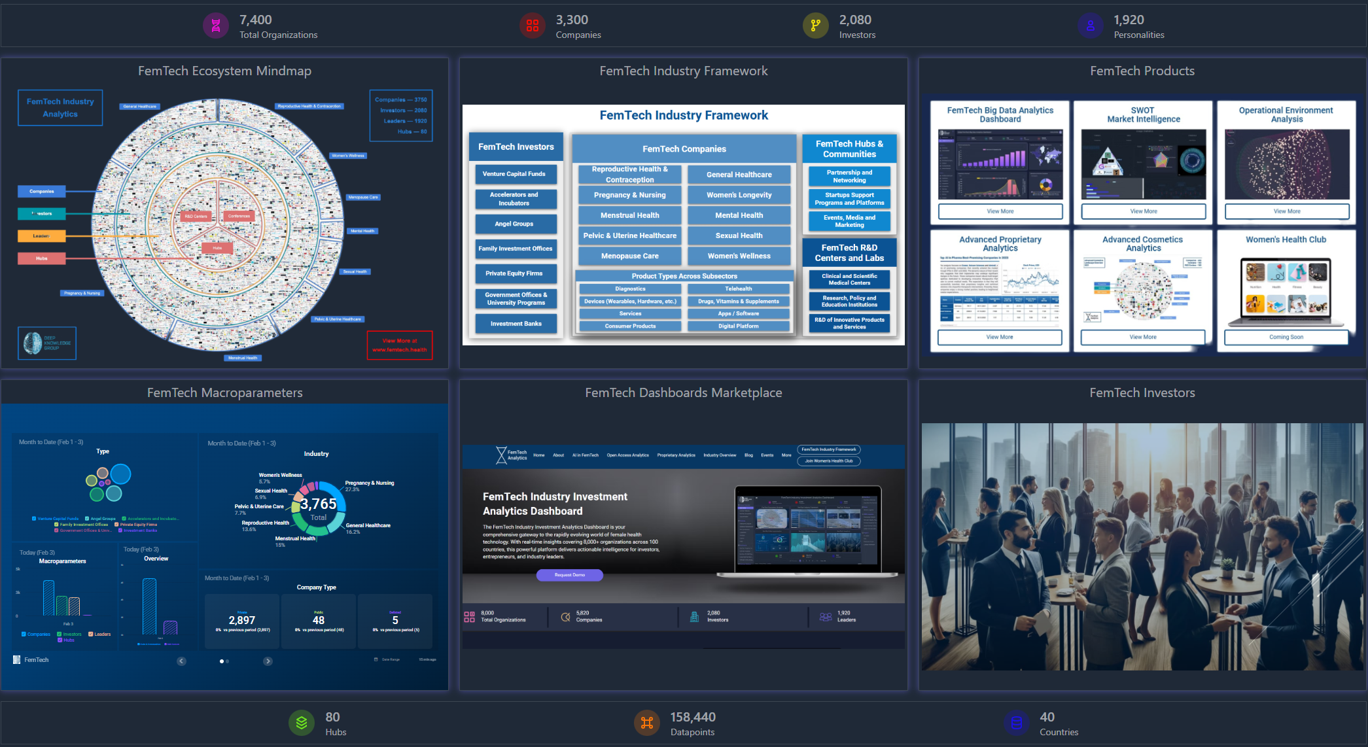
Task: Click the Total Organizations DNA icon
Action: coord(216,26)
